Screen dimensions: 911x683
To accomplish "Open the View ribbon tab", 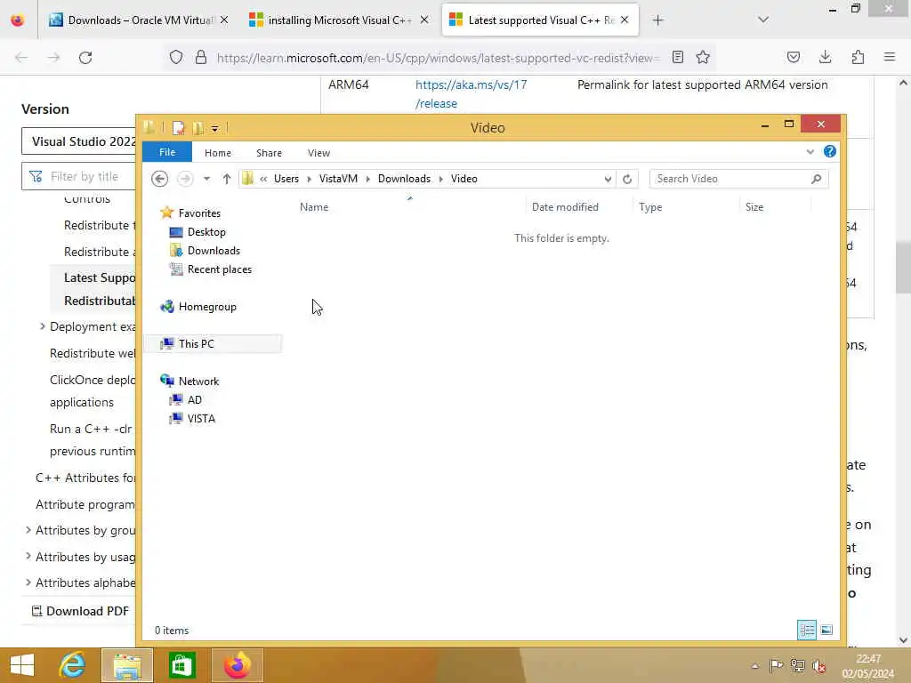I will (319, 153).
